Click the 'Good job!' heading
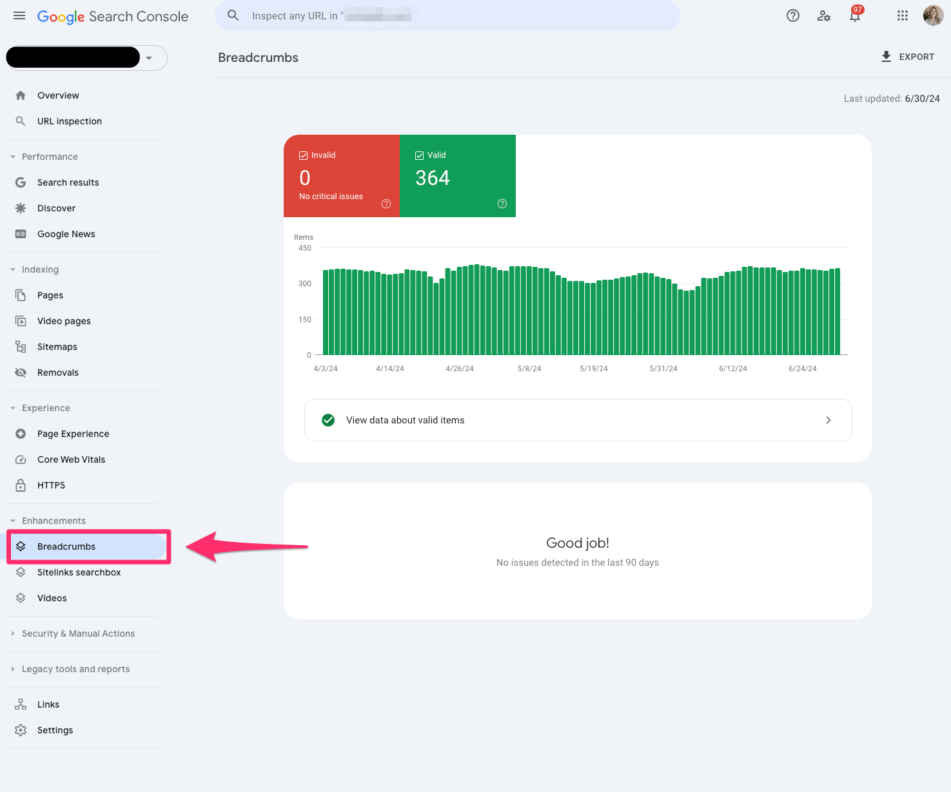The width and height of the screenshot is (951, 792). [x=578, y=543]
